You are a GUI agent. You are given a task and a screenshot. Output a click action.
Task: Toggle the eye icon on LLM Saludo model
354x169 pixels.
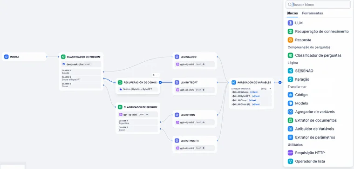tap(204, 65)
